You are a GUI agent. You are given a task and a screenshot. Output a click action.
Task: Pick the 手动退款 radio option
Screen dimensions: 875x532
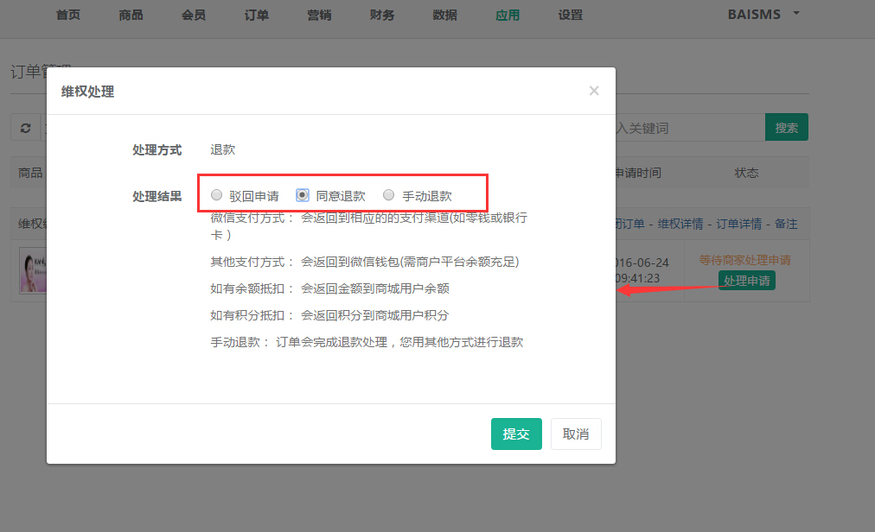pos(389,195)
